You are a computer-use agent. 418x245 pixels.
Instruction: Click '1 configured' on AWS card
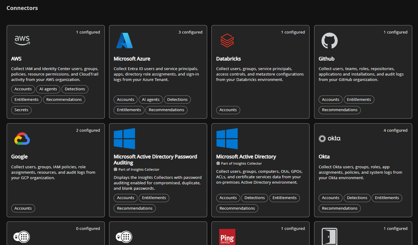pyautogui.click(x=88, y=32)
